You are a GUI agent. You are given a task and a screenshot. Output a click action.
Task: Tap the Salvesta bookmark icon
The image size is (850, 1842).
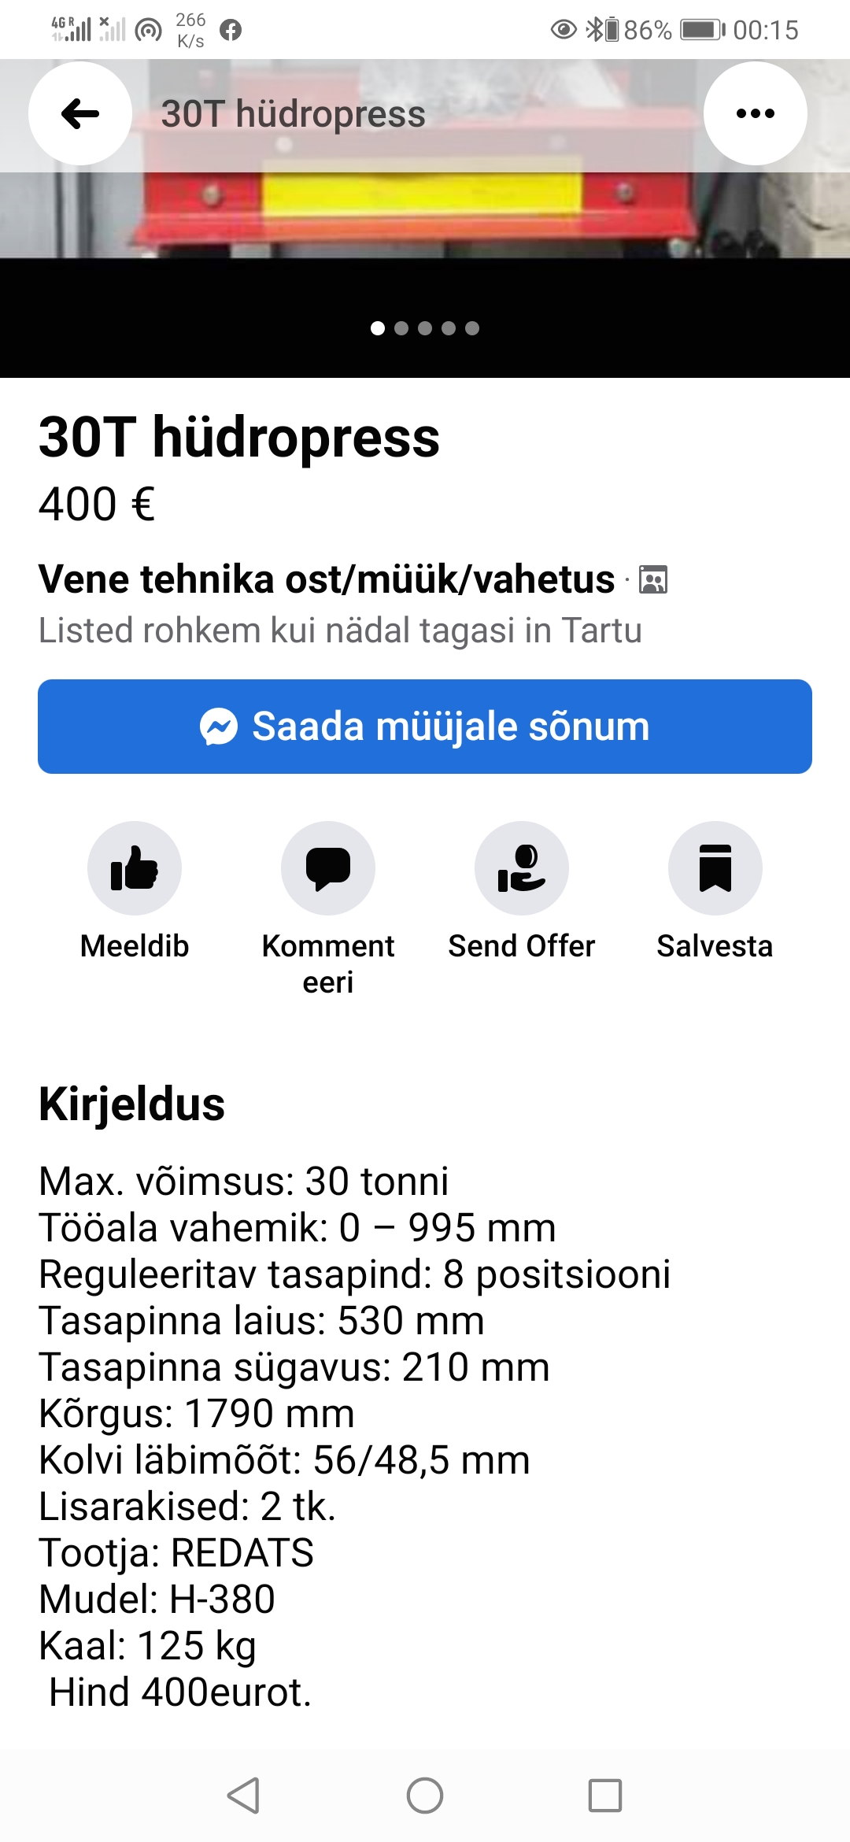(x=715, y=868)
